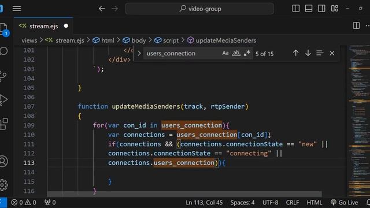
Task: Open Source Control view
Action: tap(3, 76)
